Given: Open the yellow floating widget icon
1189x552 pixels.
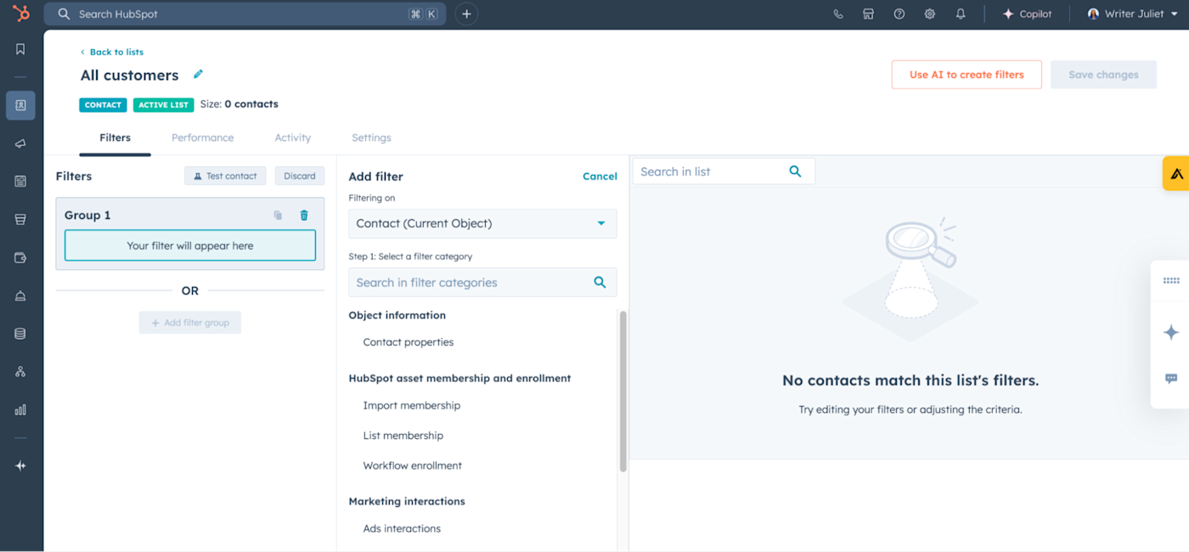Looking at the screenshot, I should tap(1176, 173).
